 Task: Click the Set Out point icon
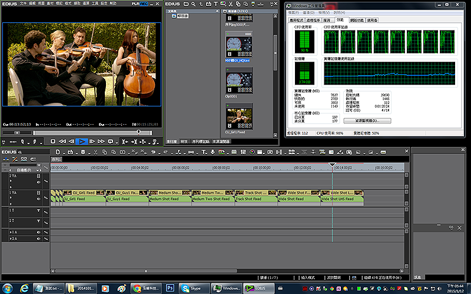point(34,142)
